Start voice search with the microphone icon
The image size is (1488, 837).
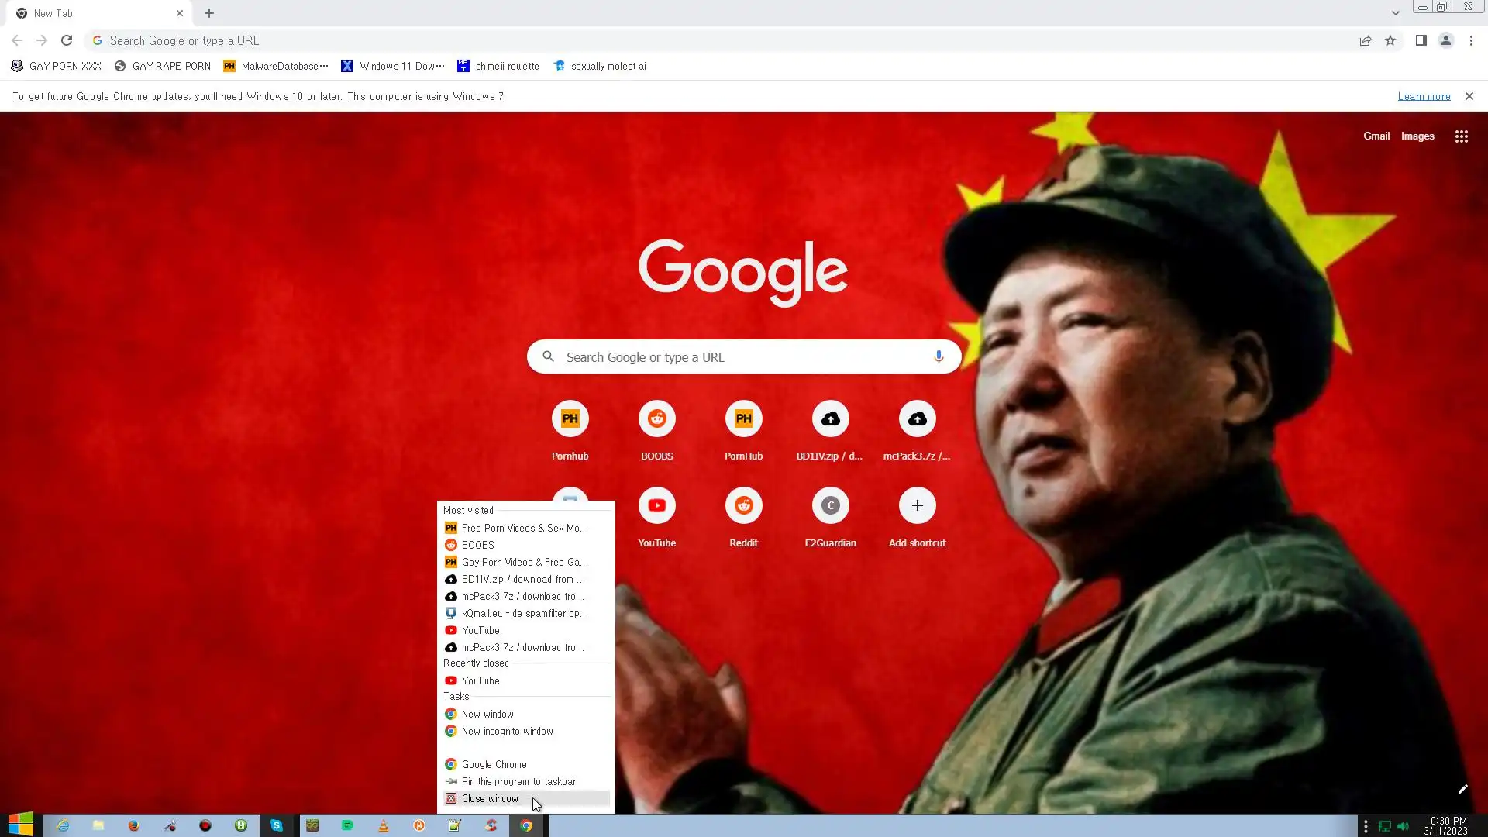click(938, 356)
